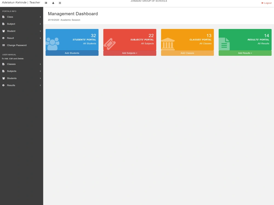Click the ticket icon on Subjects' Portal card
Image resolution: width=274 pixels, height=205 pixels.
tap(110, 44)
